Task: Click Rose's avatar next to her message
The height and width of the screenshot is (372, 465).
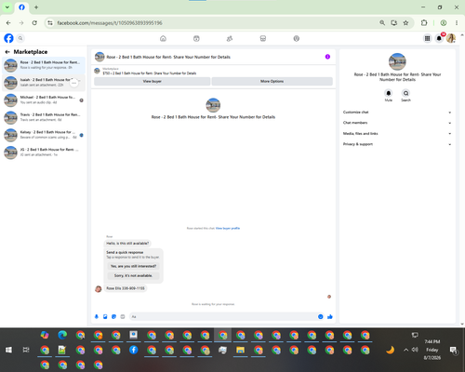Action: point(99,289)
